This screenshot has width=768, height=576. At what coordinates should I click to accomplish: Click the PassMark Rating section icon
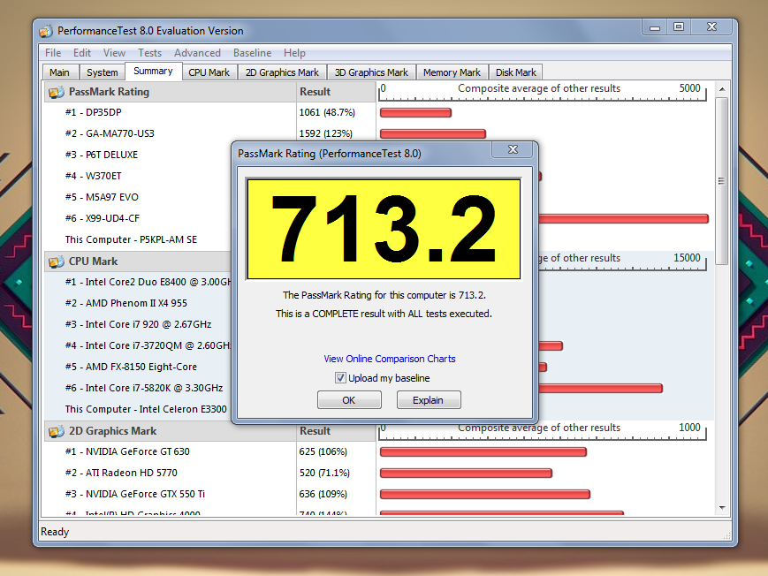tap(56, 92)
